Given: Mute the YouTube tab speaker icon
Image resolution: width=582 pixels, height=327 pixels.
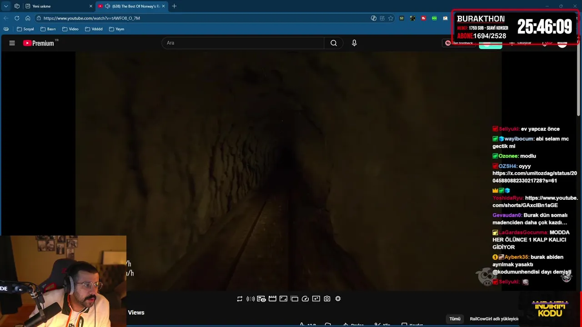Looking at the screenshot, I should (107, 6).
